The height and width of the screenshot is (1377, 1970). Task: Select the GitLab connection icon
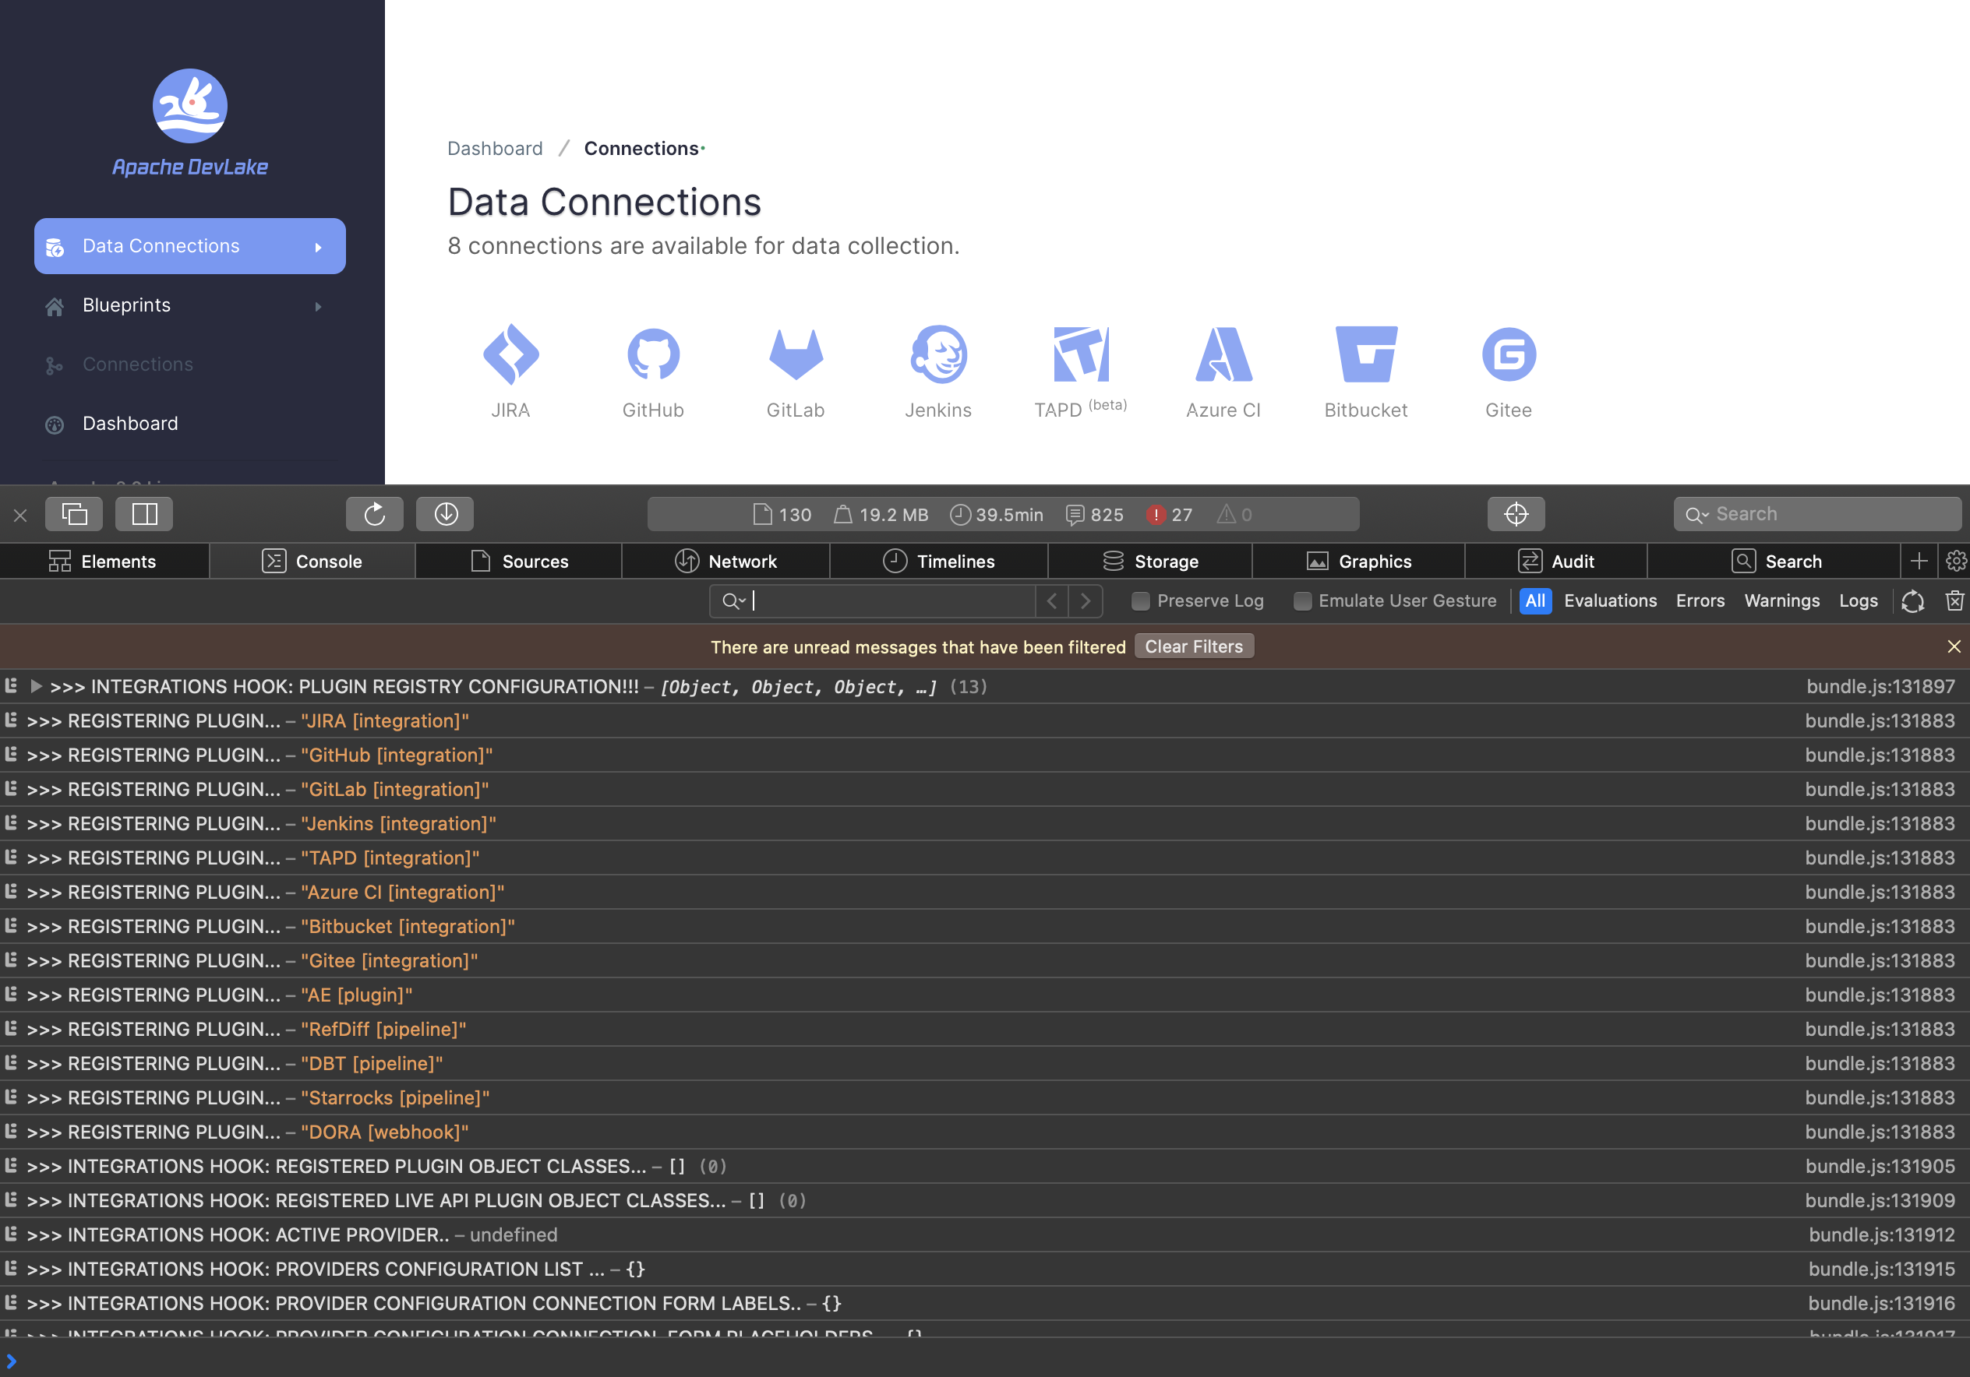(796, 354)
